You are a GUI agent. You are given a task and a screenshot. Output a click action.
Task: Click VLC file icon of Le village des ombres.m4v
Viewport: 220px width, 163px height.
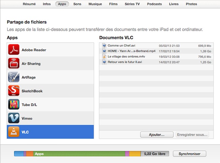pyautogui.click(x=104, y=57)
